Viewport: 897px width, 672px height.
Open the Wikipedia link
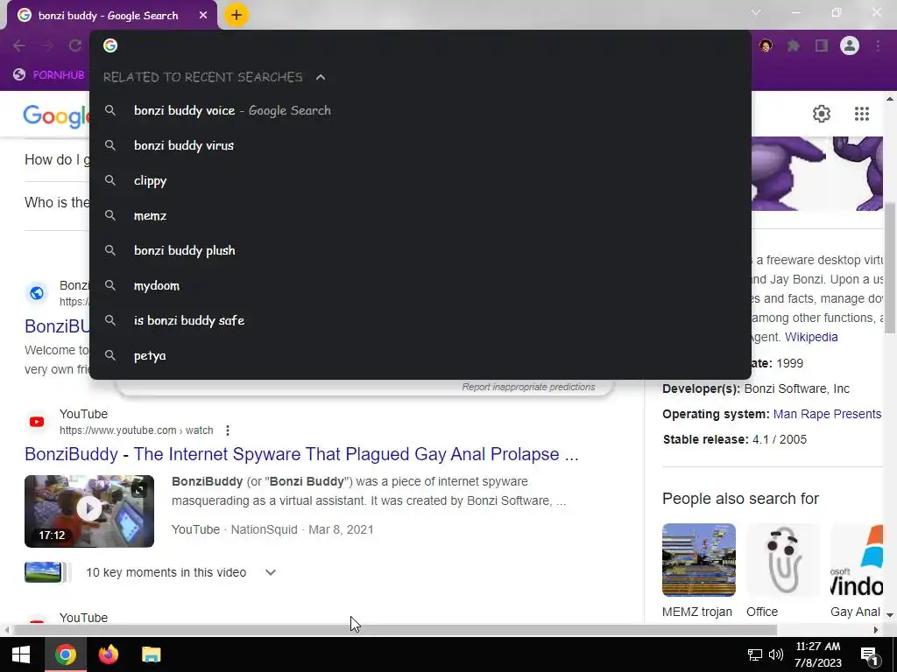(x=811, y=337)
